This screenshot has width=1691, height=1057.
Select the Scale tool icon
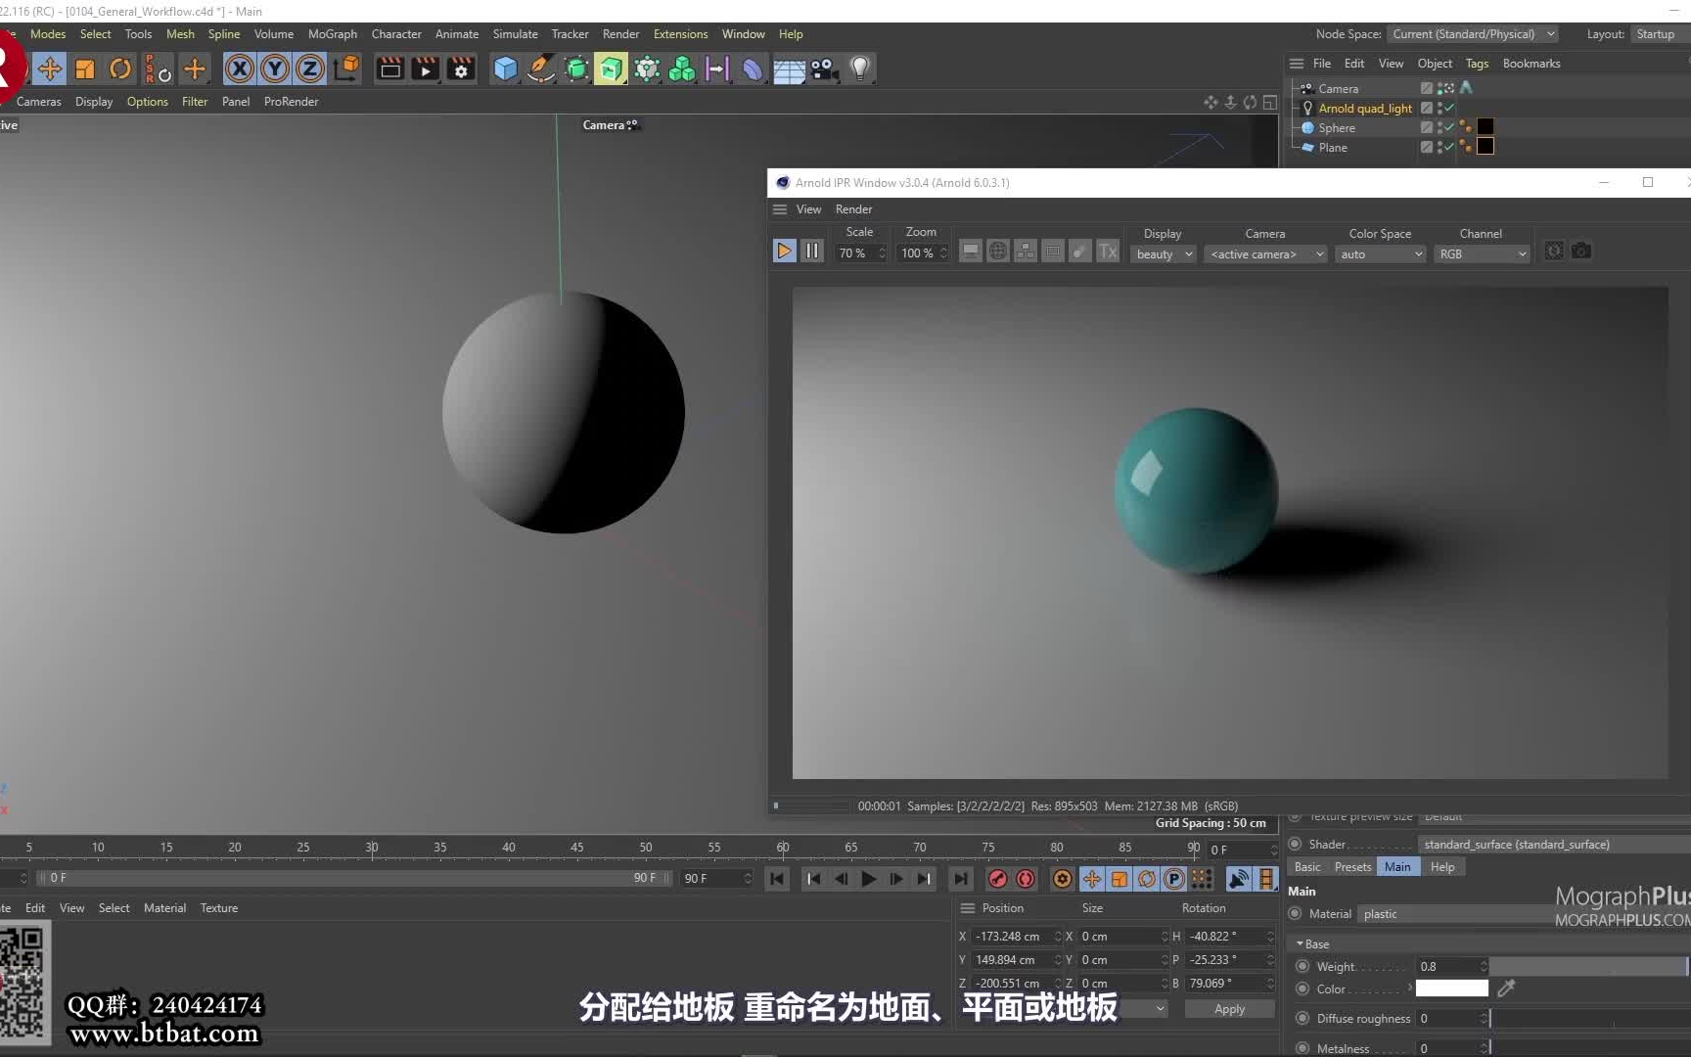tap(85, 69)
